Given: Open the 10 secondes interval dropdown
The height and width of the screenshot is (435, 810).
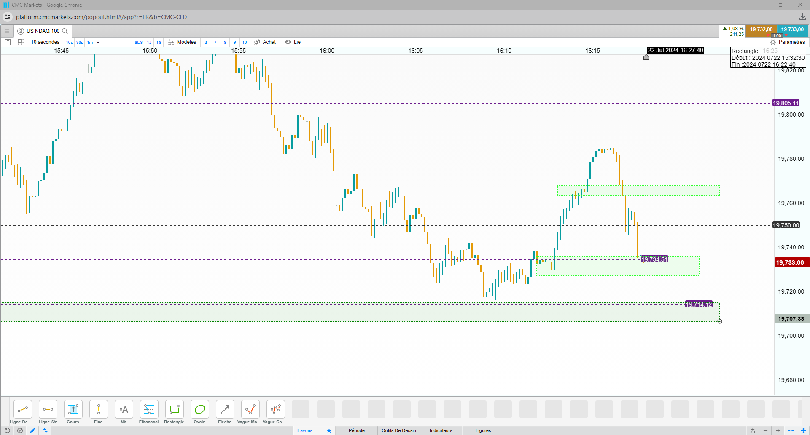Looking at the screenshot, I should point(45,42).
